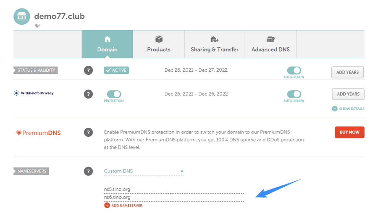Expand Show Details
The width and height of the screenshot is (378, 214).
point(348,109)
